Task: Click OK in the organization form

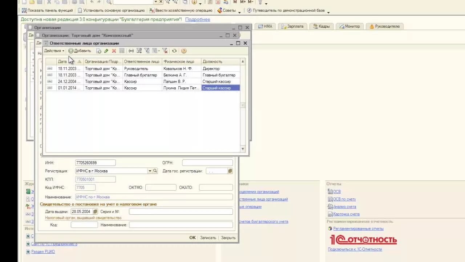Action: [x=193, y=238]
